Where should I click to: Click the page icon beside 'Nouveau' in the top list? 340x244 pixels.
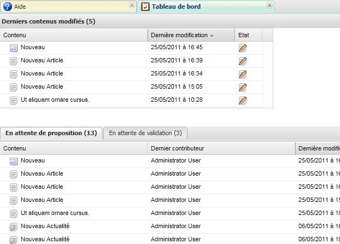(14, 48)
